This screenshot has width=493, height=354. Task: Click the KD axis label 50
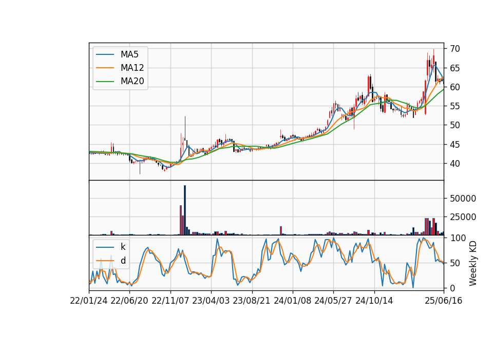[x=454, y=263]
